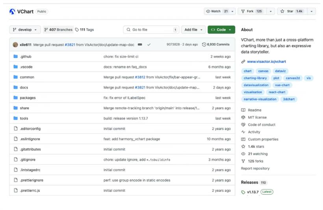The width and height of the screenshot is (323, 210).
Task: Click the link icon beside website URL
Action: [243, 61]
